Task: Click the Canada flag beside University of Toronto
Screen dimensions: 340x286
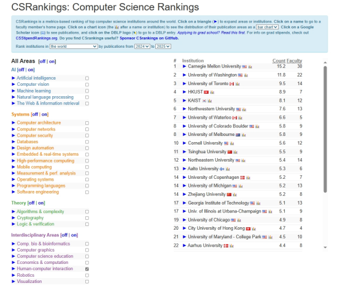Action: click(x=232, y=84)
